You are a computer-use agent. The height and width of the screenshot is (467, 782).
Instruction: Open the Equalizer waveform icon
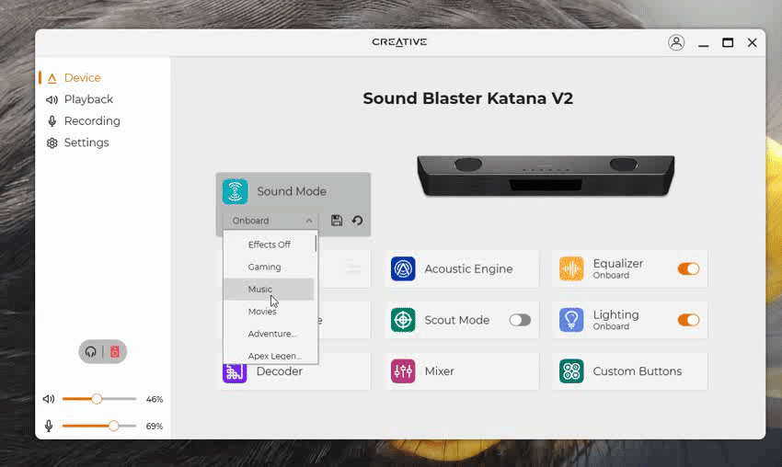[x=571, y=268]
